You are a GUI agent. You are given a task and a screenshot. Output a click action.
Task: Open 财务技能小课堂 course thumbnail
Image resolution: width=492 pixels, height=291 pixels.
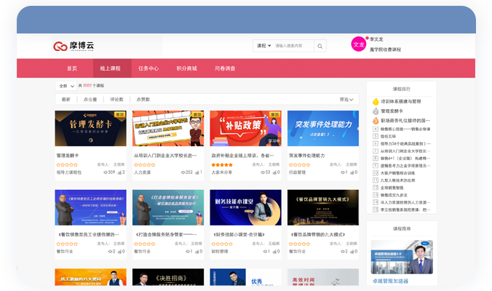[246, 207]
